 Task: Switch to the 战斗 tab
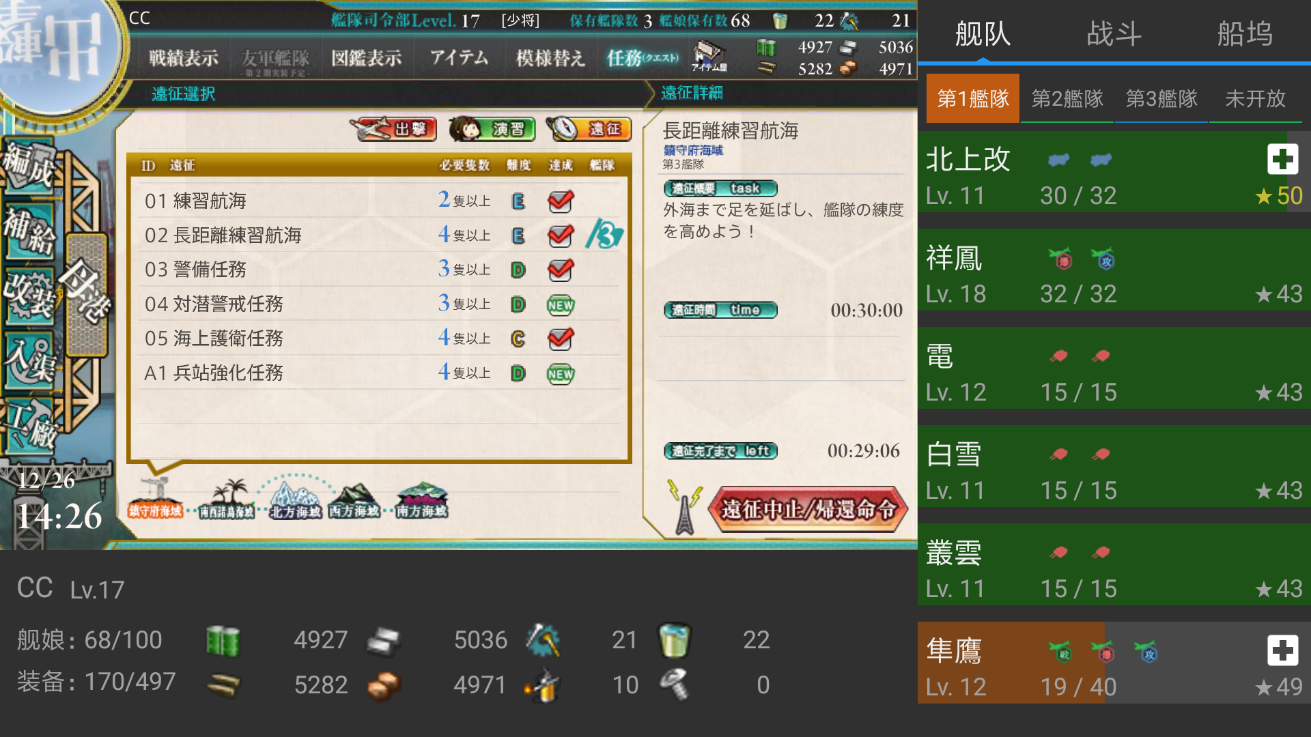(1114, 33)
